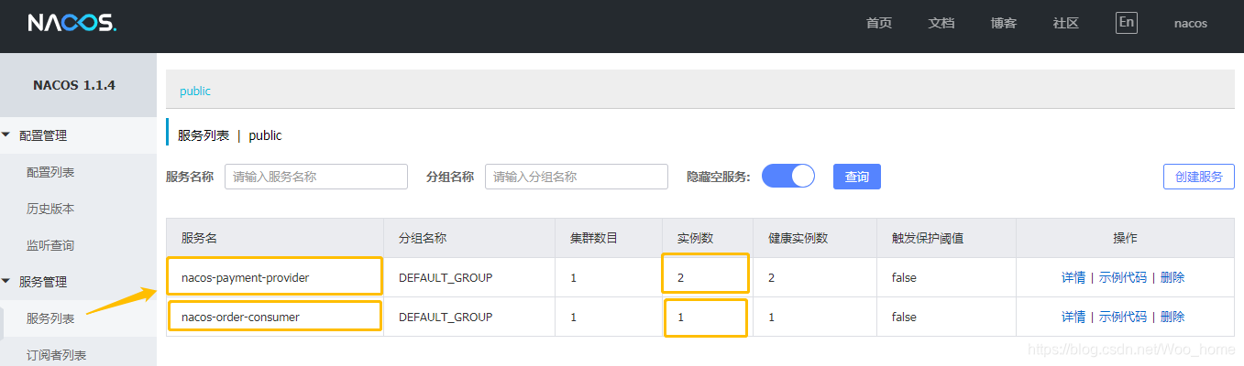Select the nacos-order-consumer service name cell
Image resolution: width=1244 pixels, height=366 pixels.
point(275,317)
